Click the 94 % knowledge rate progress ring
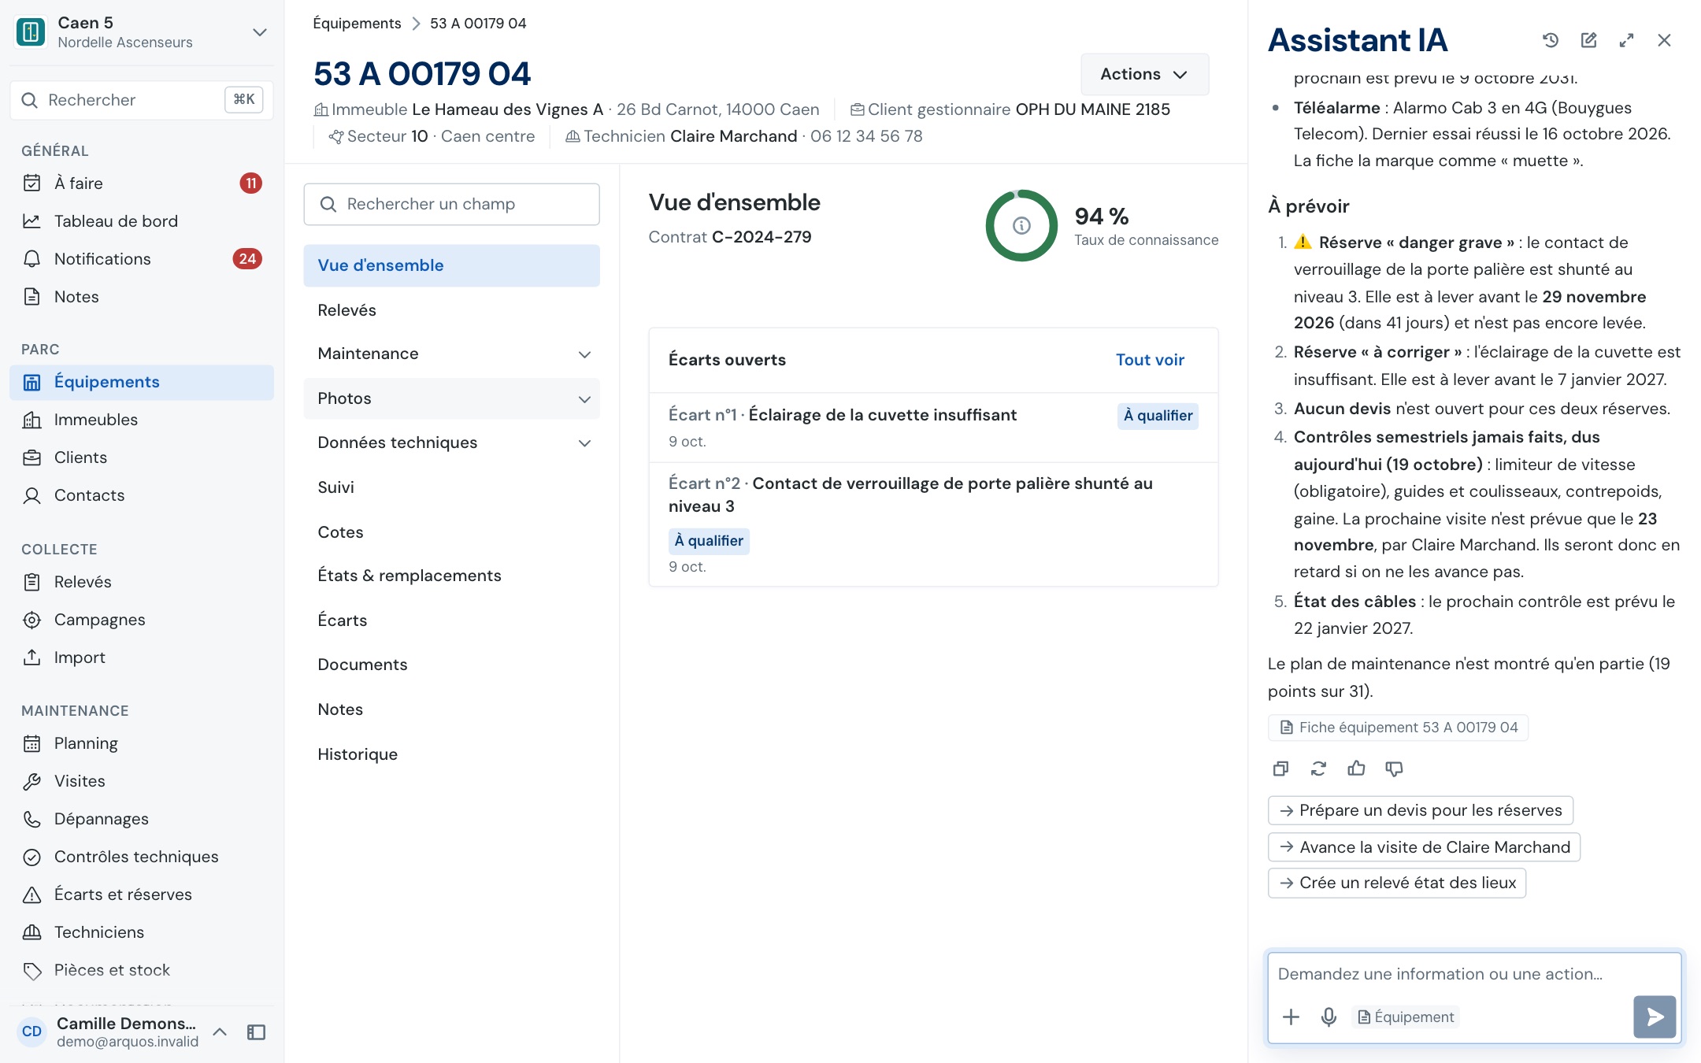 (x=1021, y=226)
